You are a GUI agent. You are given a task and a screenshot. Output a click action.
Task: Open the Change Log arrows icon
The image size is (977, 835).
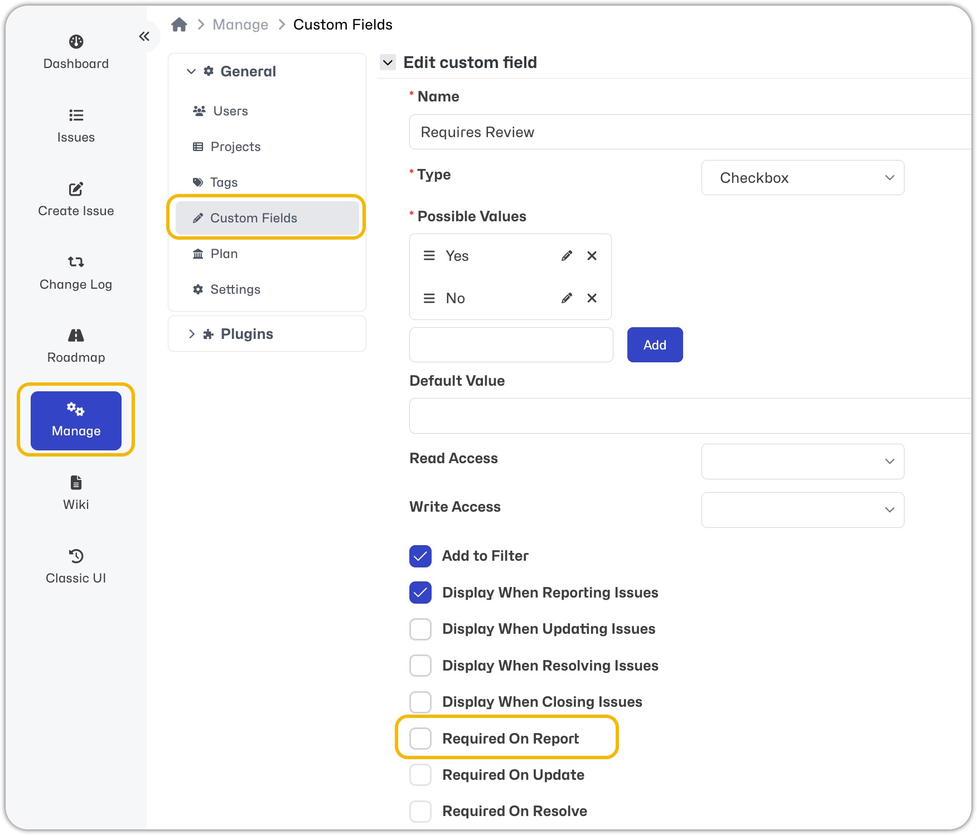click(x=76, y=262)
